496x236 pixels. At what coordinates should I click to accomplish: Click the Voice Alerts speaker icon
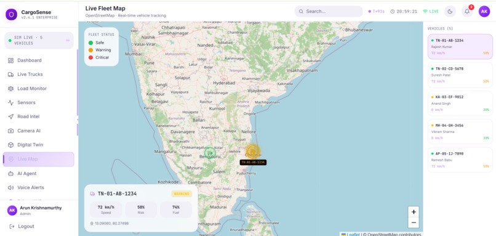pos(10,187)
